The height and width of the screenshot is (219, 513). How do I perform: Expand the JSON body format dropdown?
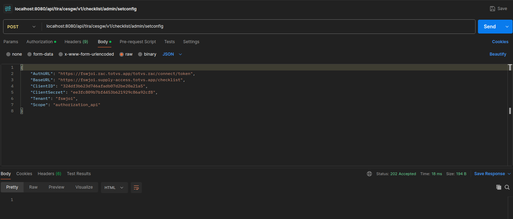click(172, 54)
